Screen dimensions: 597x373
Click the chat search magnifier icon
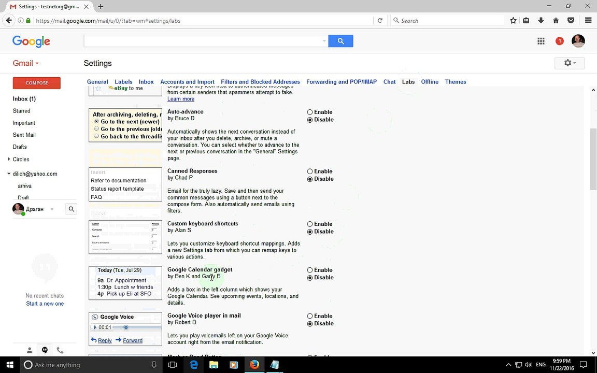[x=71, y=209]
